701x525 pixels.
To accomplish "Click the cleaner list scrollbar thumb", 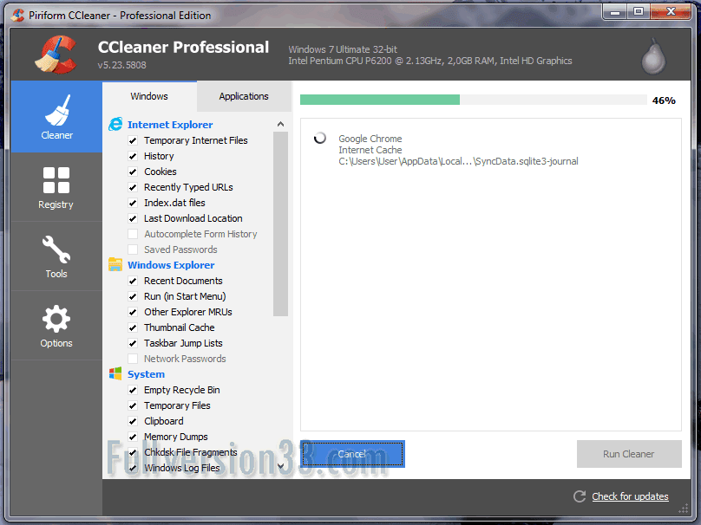I will point(281,224).
